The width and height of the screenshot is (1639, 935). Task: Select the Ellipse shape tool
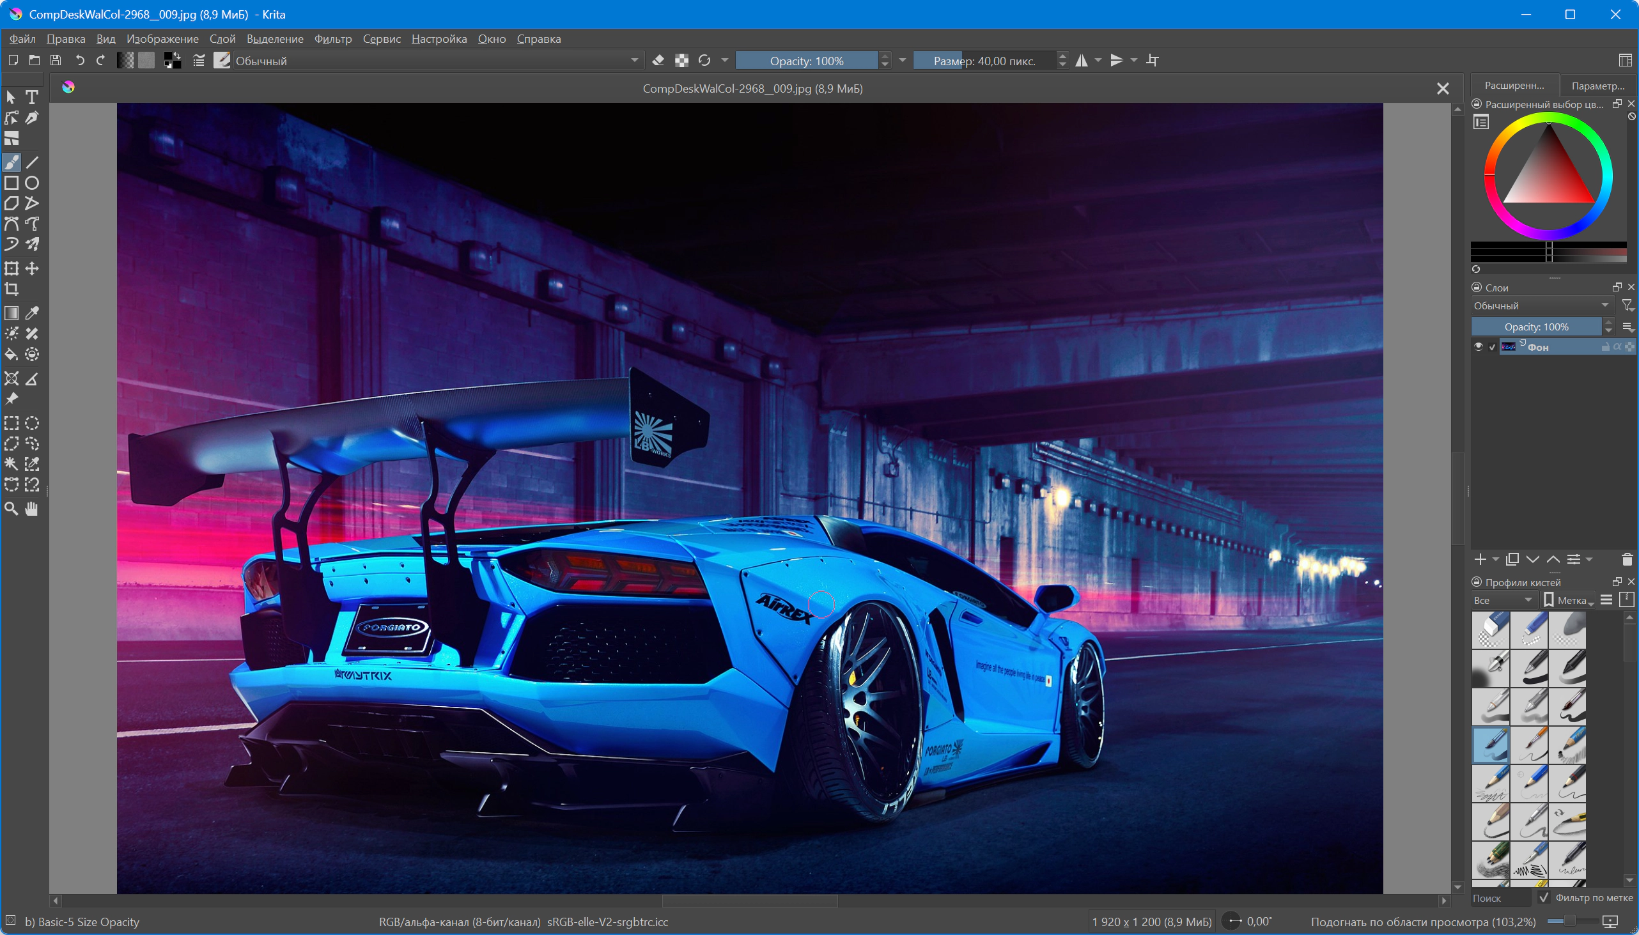(x=31, y=183)
